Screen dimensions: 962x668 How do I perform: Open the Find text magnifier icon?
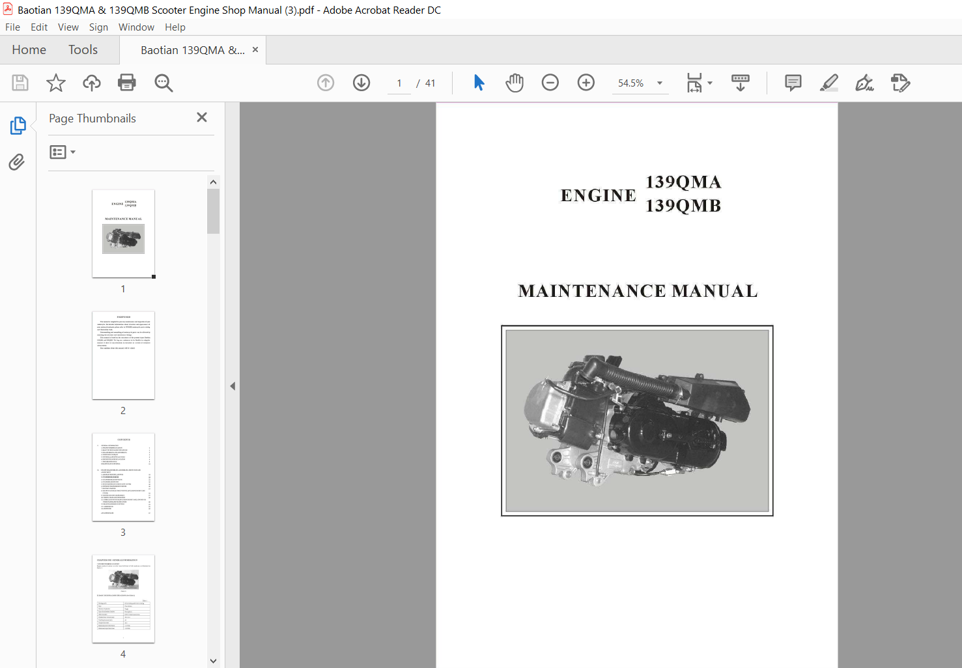coord(163,83)
